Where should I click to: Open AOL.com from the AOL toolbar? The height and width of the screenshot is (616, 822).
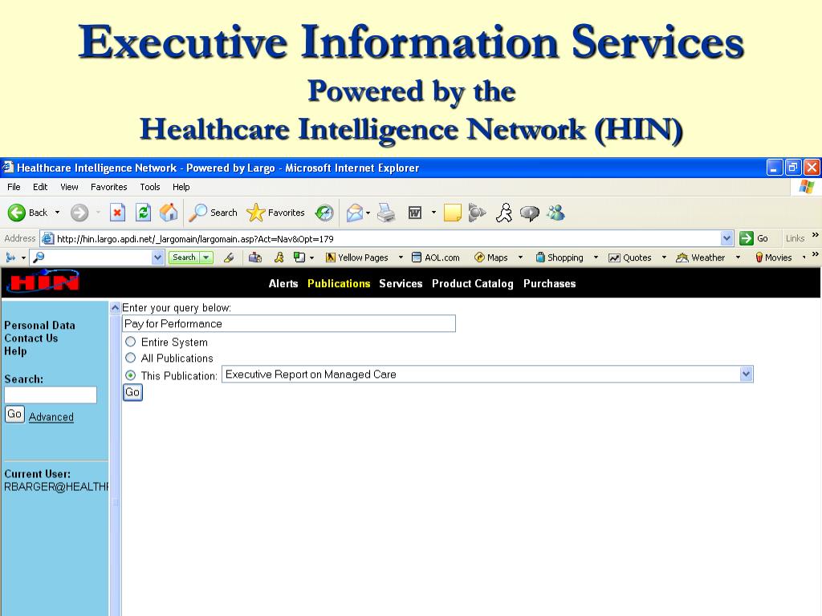tap(436, 257)
